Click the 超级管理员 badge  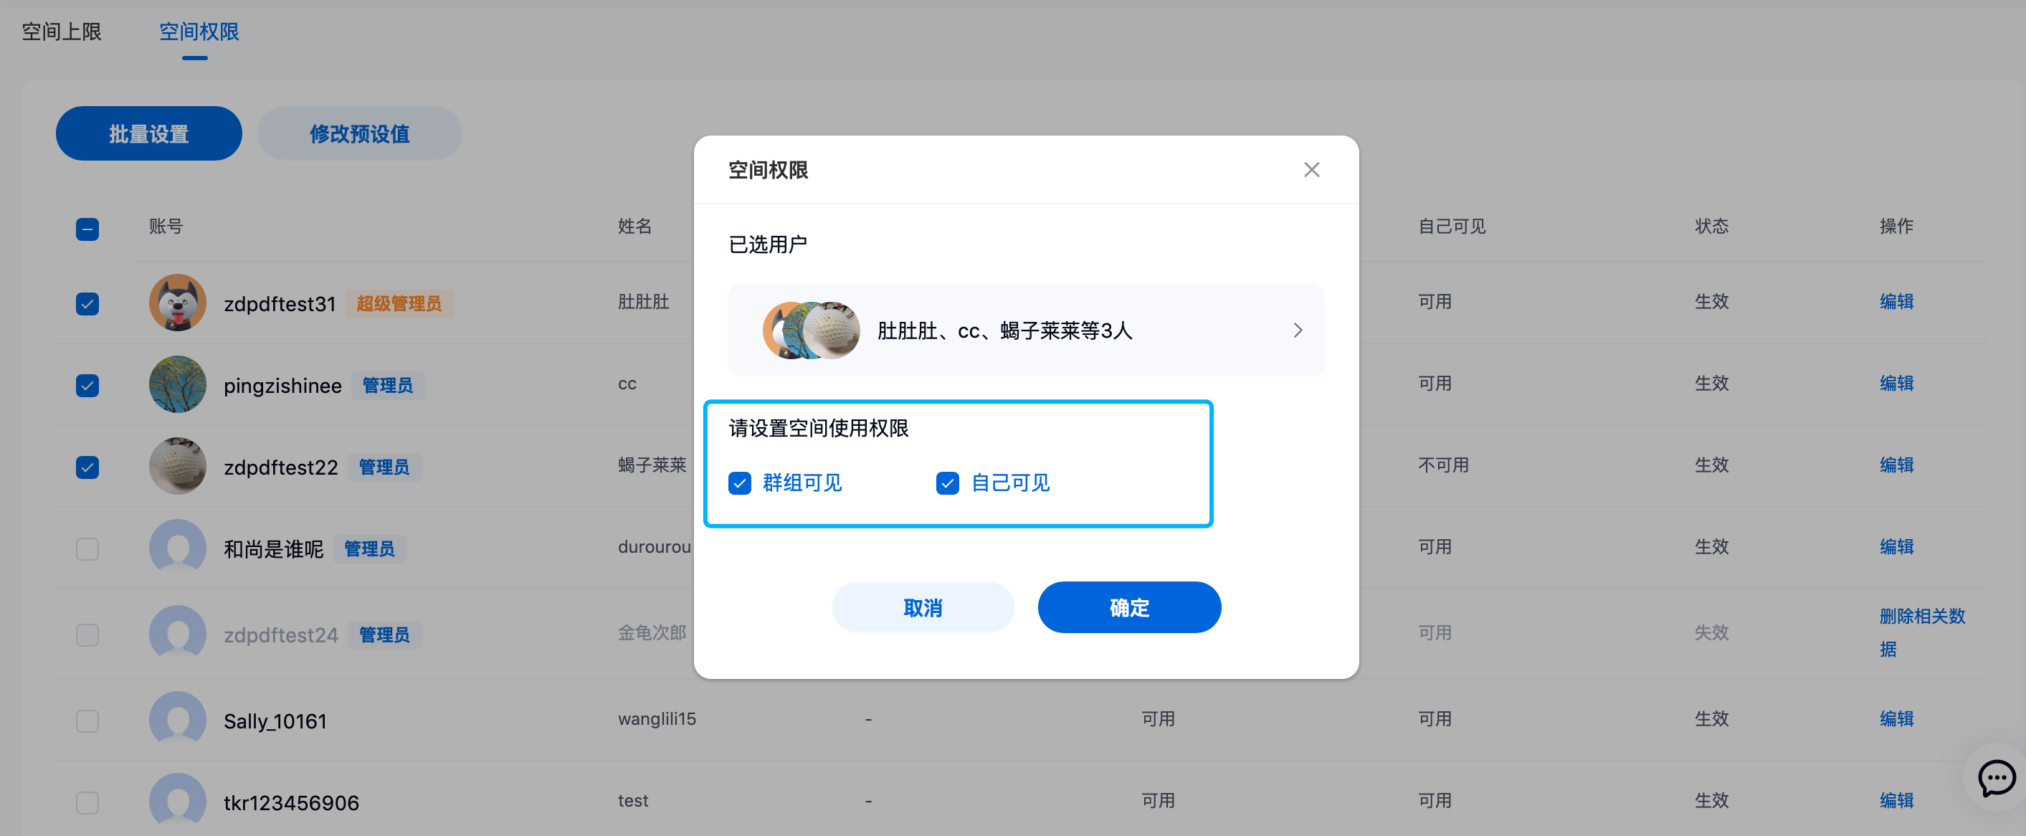tap(399, 303)
